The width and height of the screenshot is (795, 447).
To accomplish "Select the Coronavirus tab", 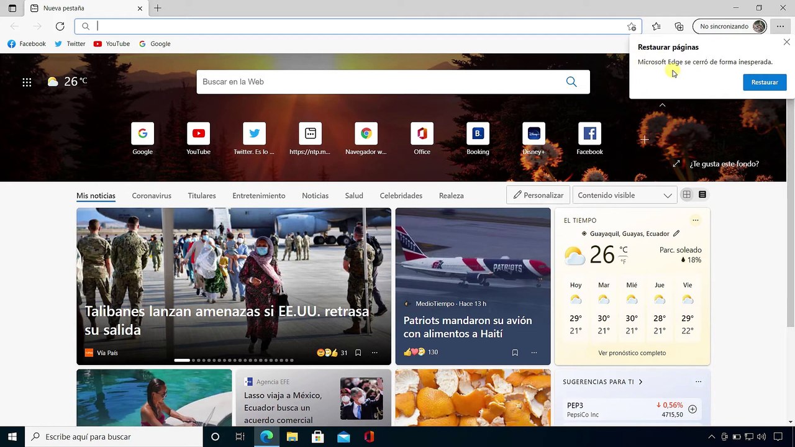I will click(x=152, y=196).
